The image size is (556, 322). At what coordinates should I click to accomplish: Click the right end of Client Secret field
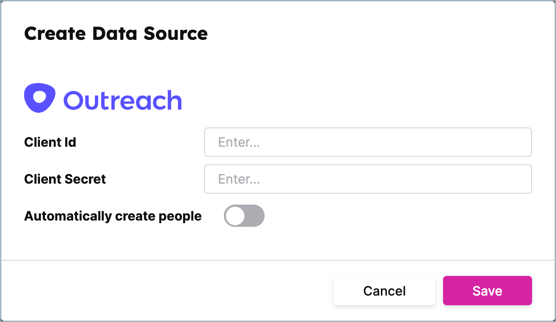pyautogui.click(x=521, y=179)
